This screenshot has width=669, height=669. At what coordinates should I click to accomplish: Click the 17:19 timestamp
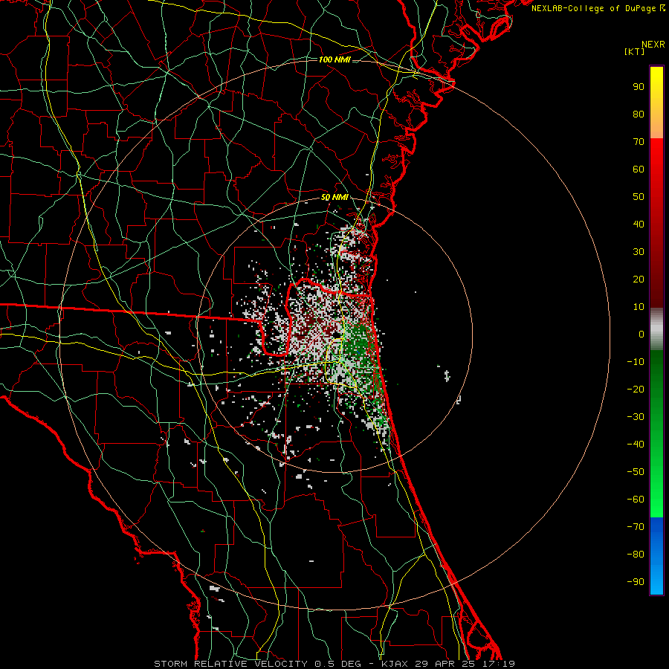[x=497, y=664]
